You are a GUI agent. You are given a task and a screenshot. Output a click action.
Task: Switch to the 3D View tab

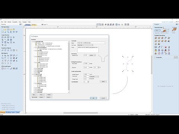tap(34, 25)
